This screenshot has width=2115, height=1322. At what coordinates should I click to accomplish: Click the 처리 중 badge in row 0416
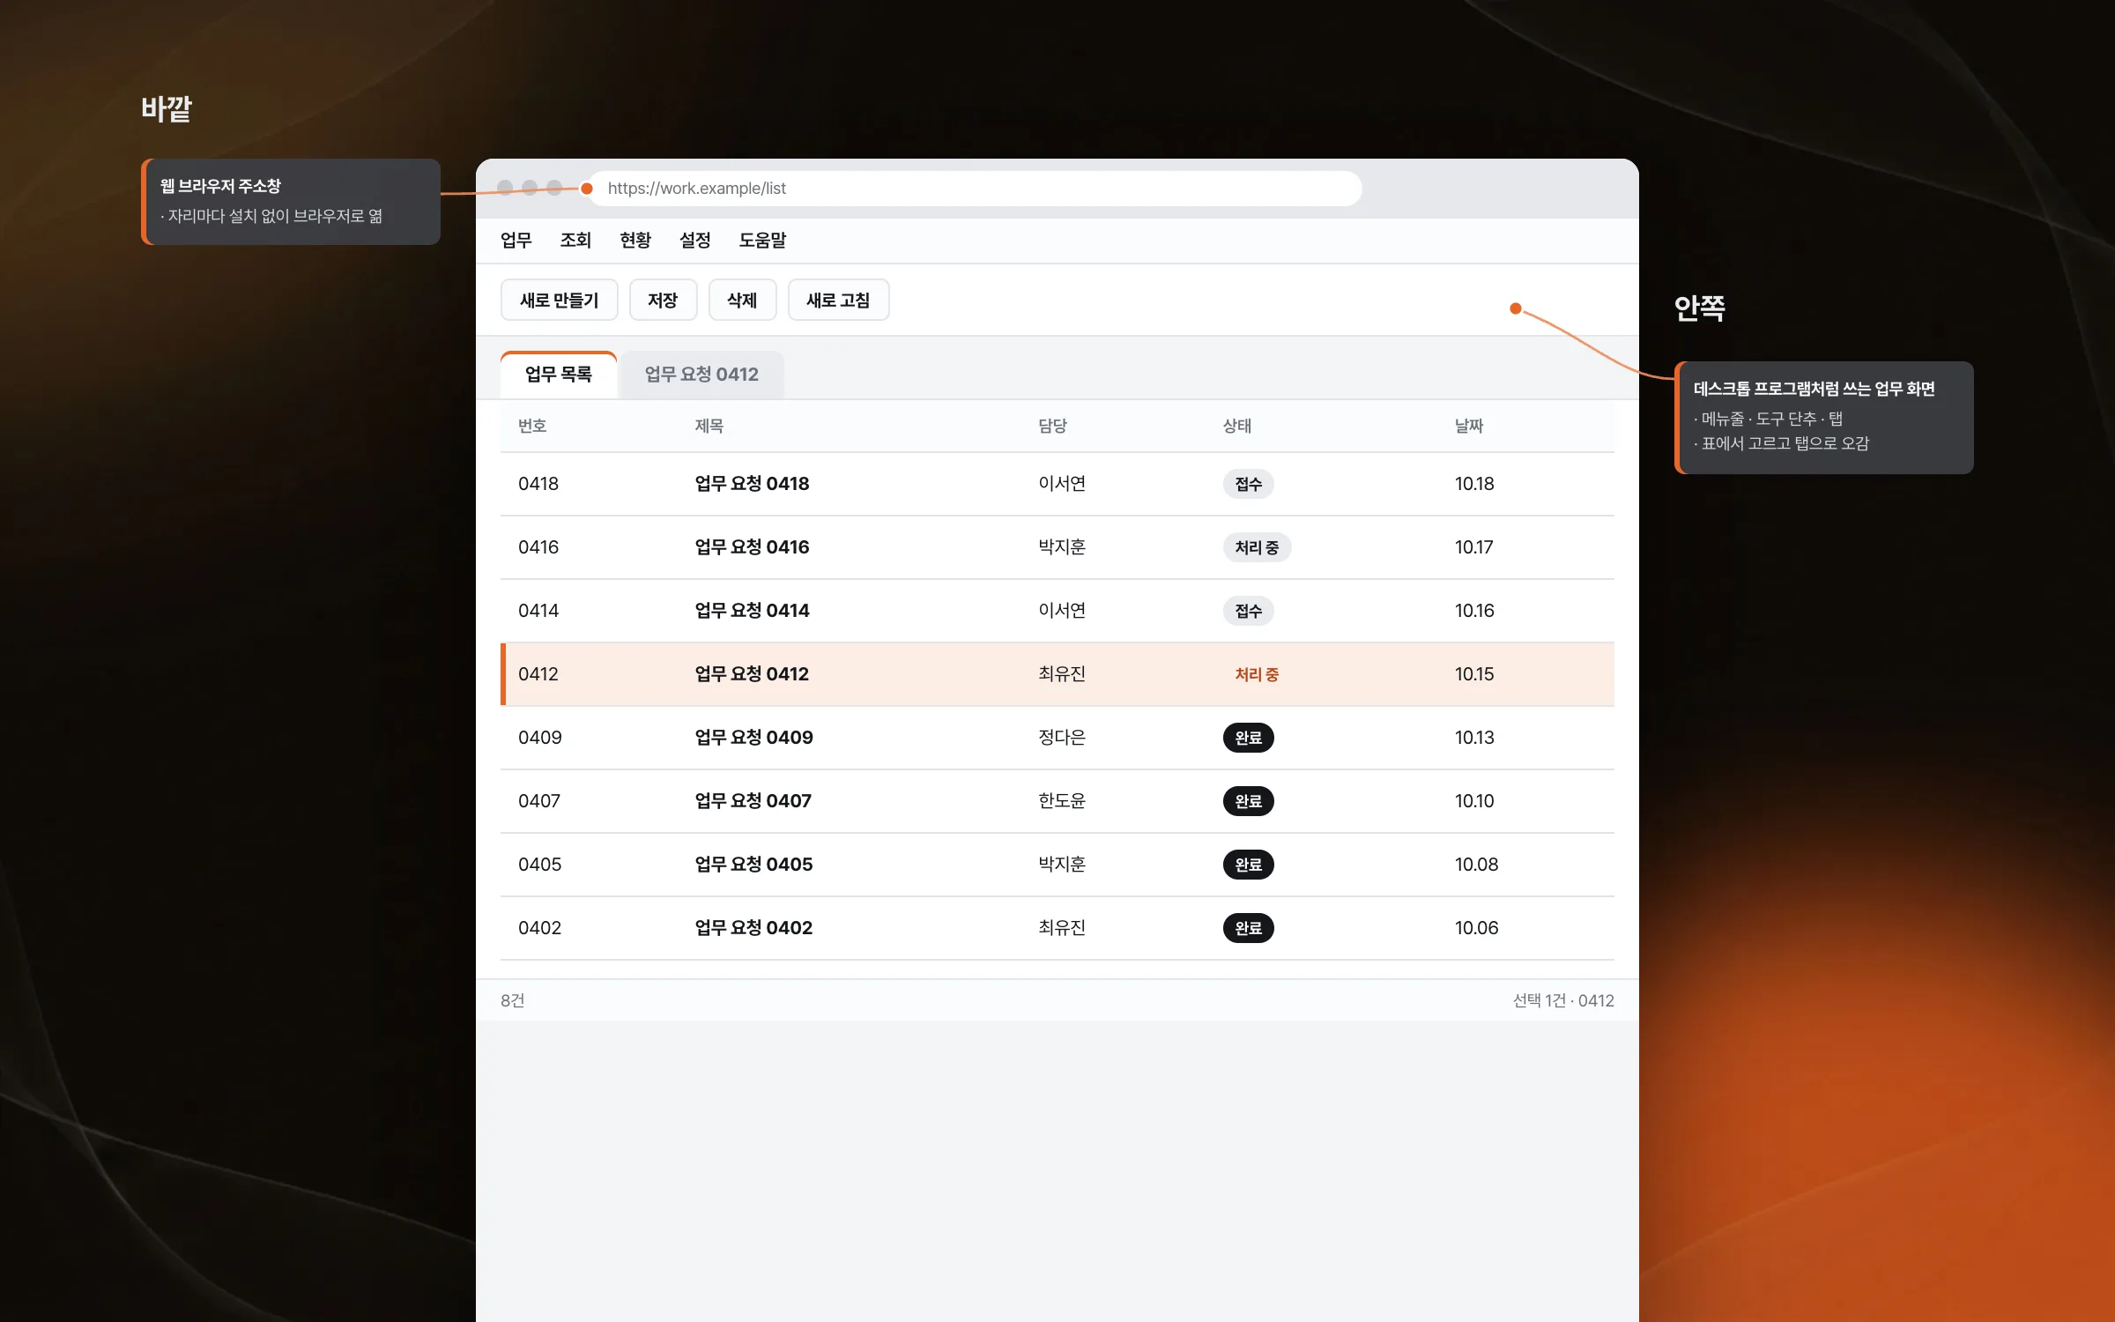(1257, 547)
